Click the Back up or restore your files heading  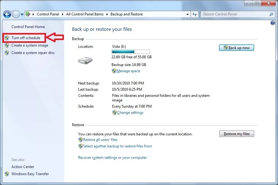coord(102,29)
